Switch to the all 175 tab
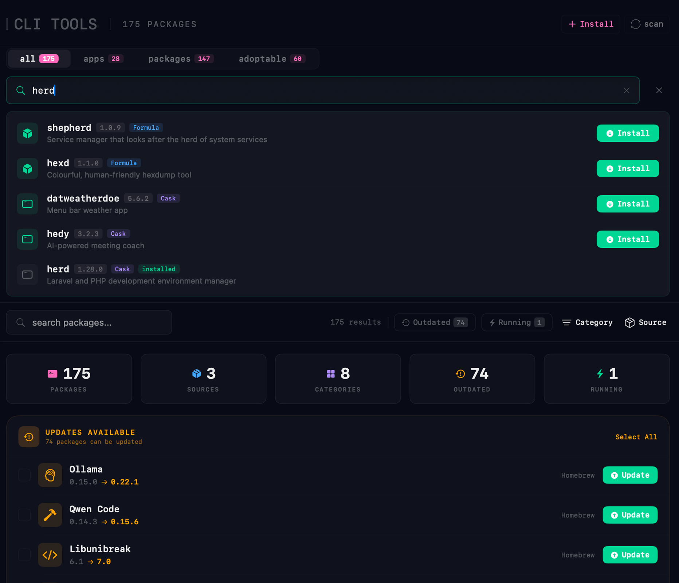 39,59
